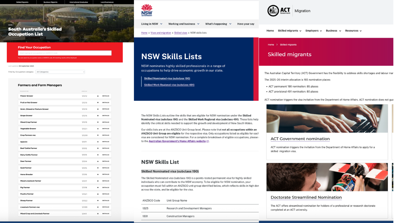Click plus icon for Beef Cattle Farmer
The image size is (397, 223).
point(98,148)
